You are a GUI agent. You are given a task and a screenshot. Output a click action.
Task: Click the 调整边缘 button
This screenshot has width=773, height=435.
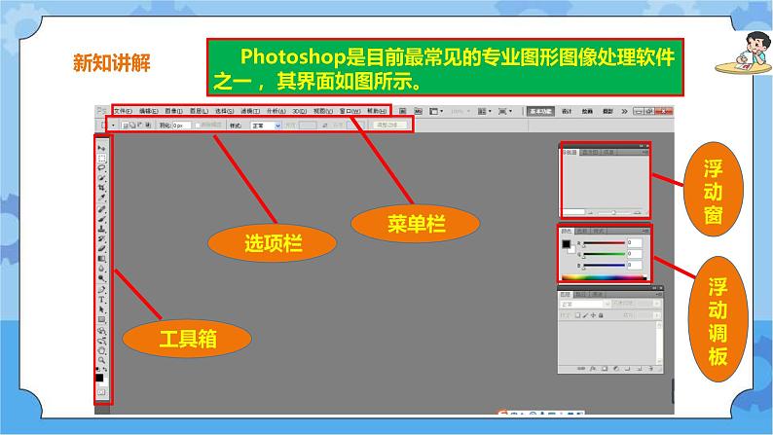[x=389, y=126]
